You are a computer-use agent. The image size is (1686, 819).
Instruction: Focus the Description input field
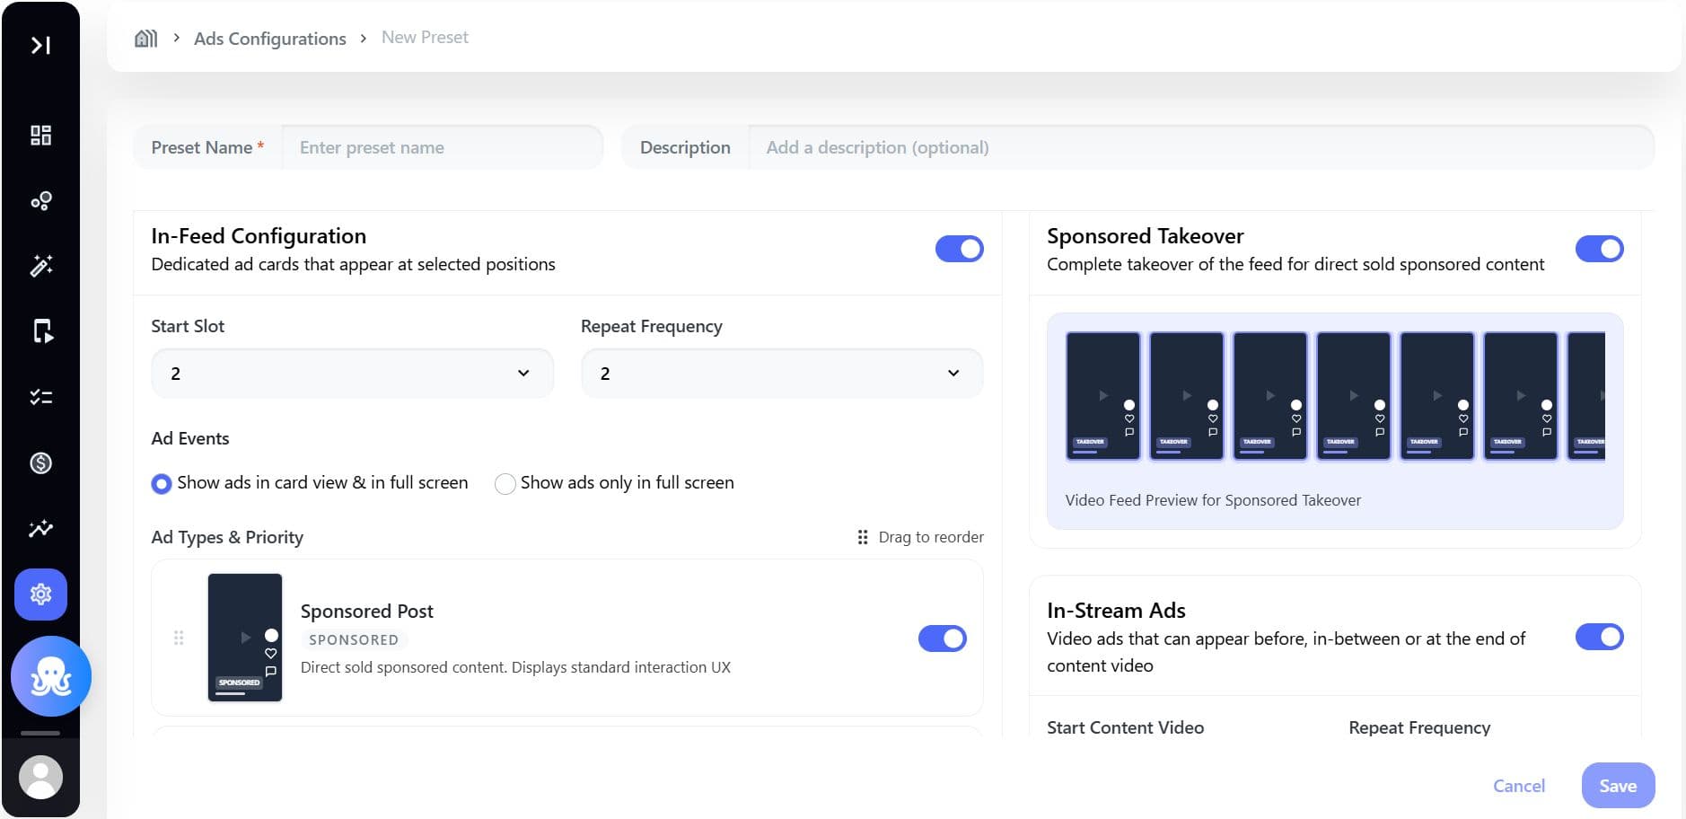1201,147
